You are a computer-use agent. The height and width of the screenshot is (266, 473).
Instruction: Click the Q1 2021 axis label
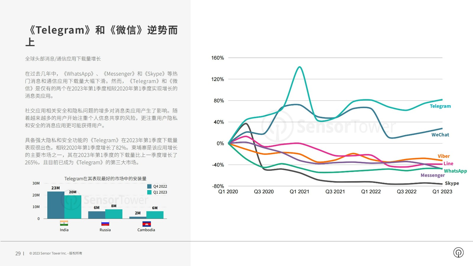[299, 192]
